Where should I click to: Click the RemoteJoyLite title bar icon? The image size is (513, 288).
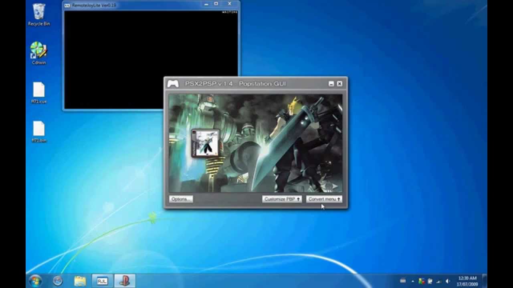(67, 5)
